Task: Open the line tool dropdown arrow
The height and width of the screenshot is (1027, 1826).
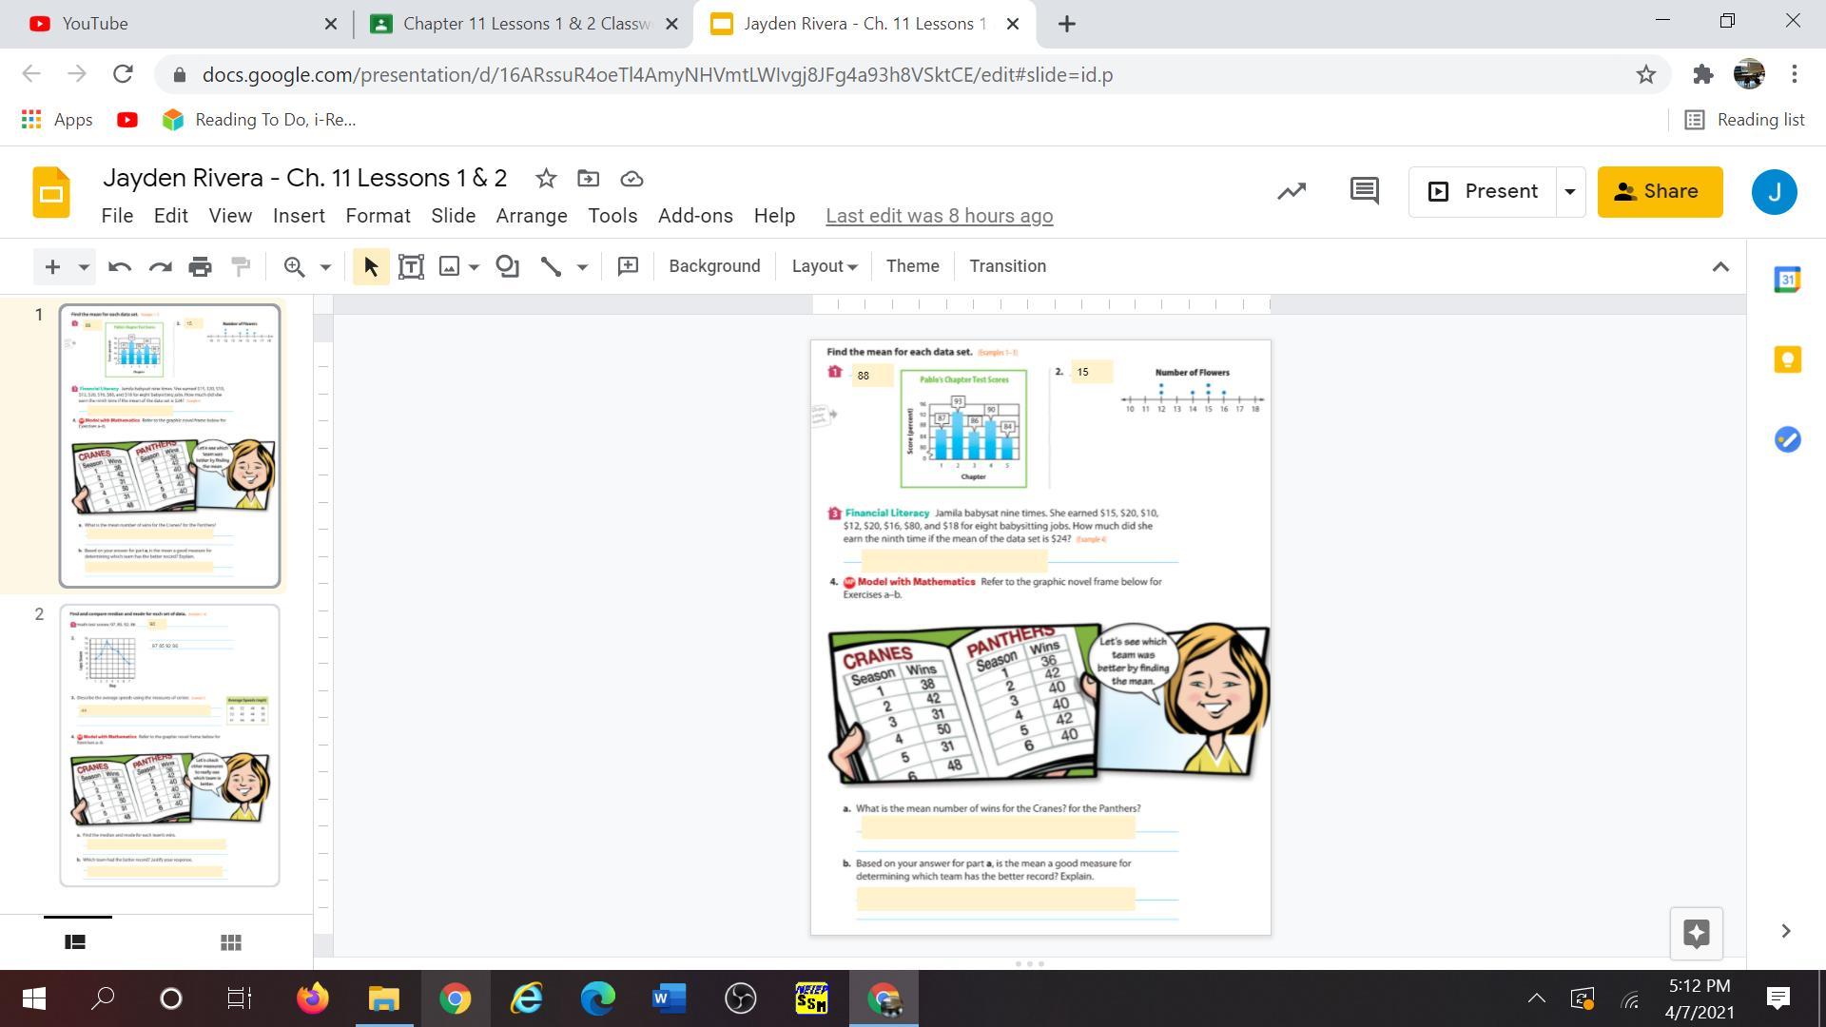Action: pyautogui.click(x=582, y=267)
